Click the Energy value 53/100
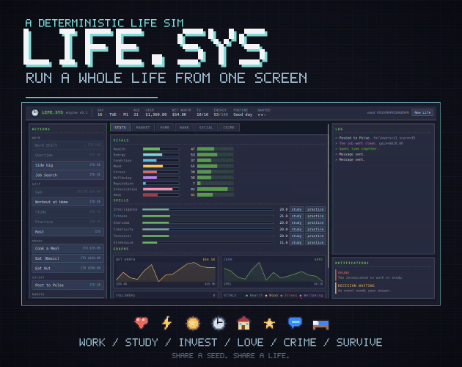The image size is (462, 367). coord(221,115)
